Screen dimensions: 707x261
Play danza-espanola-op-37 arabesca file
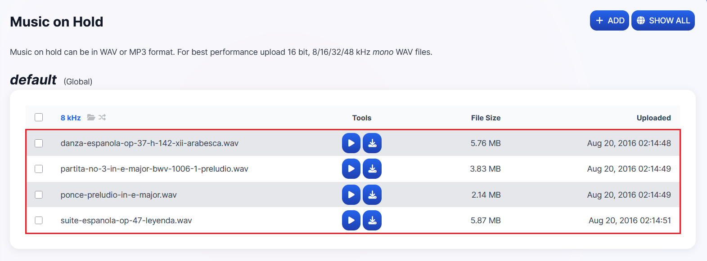coord(351,143)
